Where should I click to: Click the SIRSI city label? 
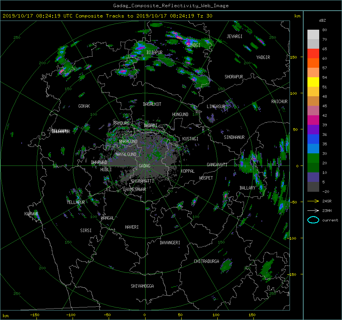(x=86, y=231)
